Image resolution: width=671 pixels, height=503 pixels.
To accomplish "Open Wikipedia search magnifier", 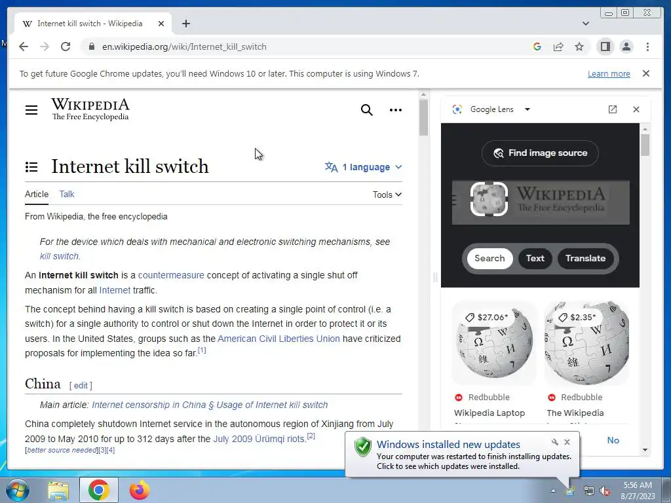I will click(366, 110).
